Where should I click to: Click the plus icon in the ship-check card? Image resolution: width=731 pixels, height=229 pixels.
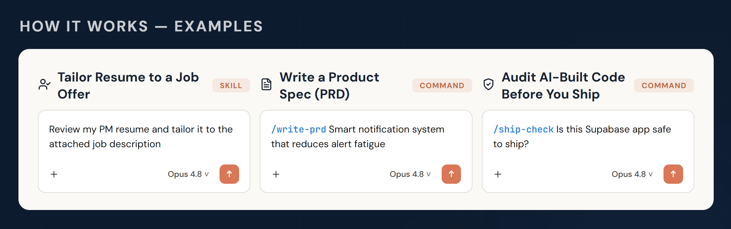click(498, 174)
